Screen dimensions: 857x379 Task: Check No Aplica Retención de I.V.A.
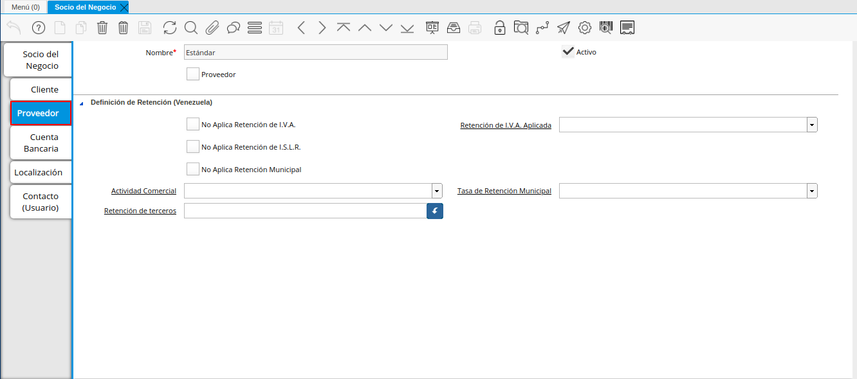(x=193, y=125)
